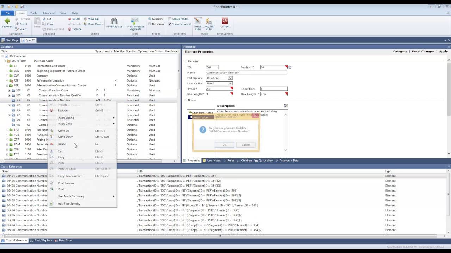The height and width of the screenshot is (253, 451).
Task: Click the icon beside the Position field
Action: [x=290, y=67]
